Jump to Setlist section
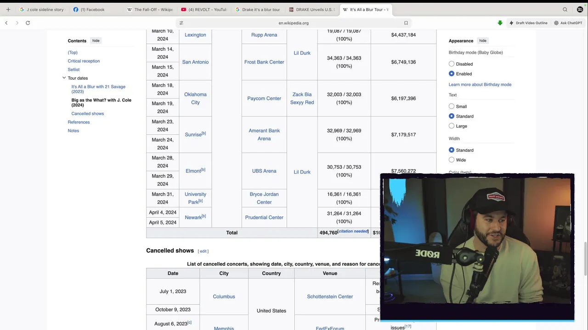 73,70
